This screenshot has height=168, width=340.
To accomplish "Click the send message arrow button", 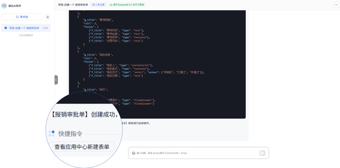I will [x=262, y=153].
